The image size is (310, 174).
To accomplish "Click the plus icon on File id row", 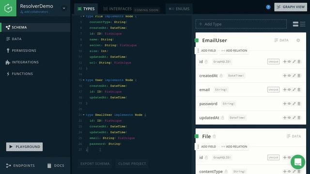I will click(285, 158).
